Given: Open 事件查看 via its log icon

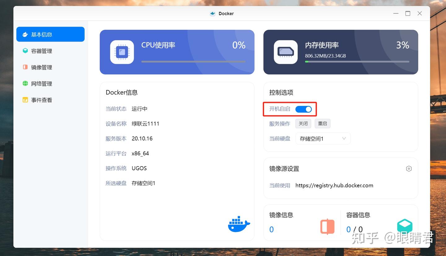Looking at the screenshot, I should pyautogui.click(x=25, y=100).
